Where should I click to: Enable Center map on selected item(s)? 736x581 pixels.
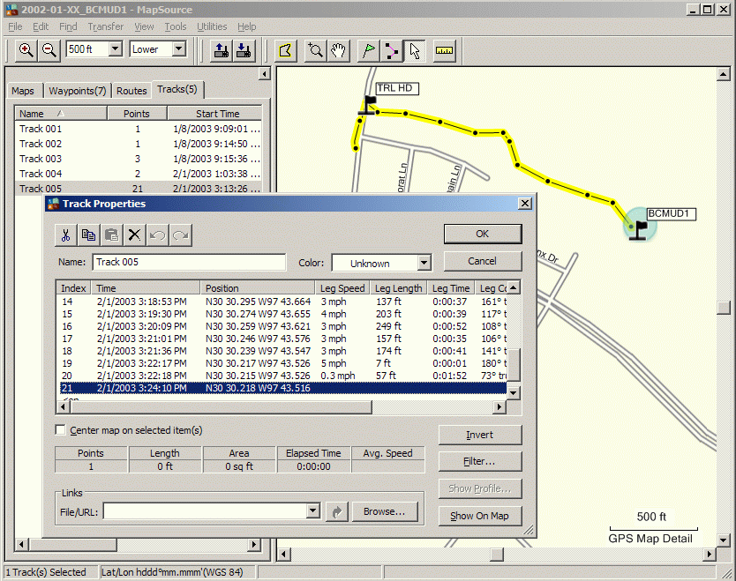click(x=61, y=430)
